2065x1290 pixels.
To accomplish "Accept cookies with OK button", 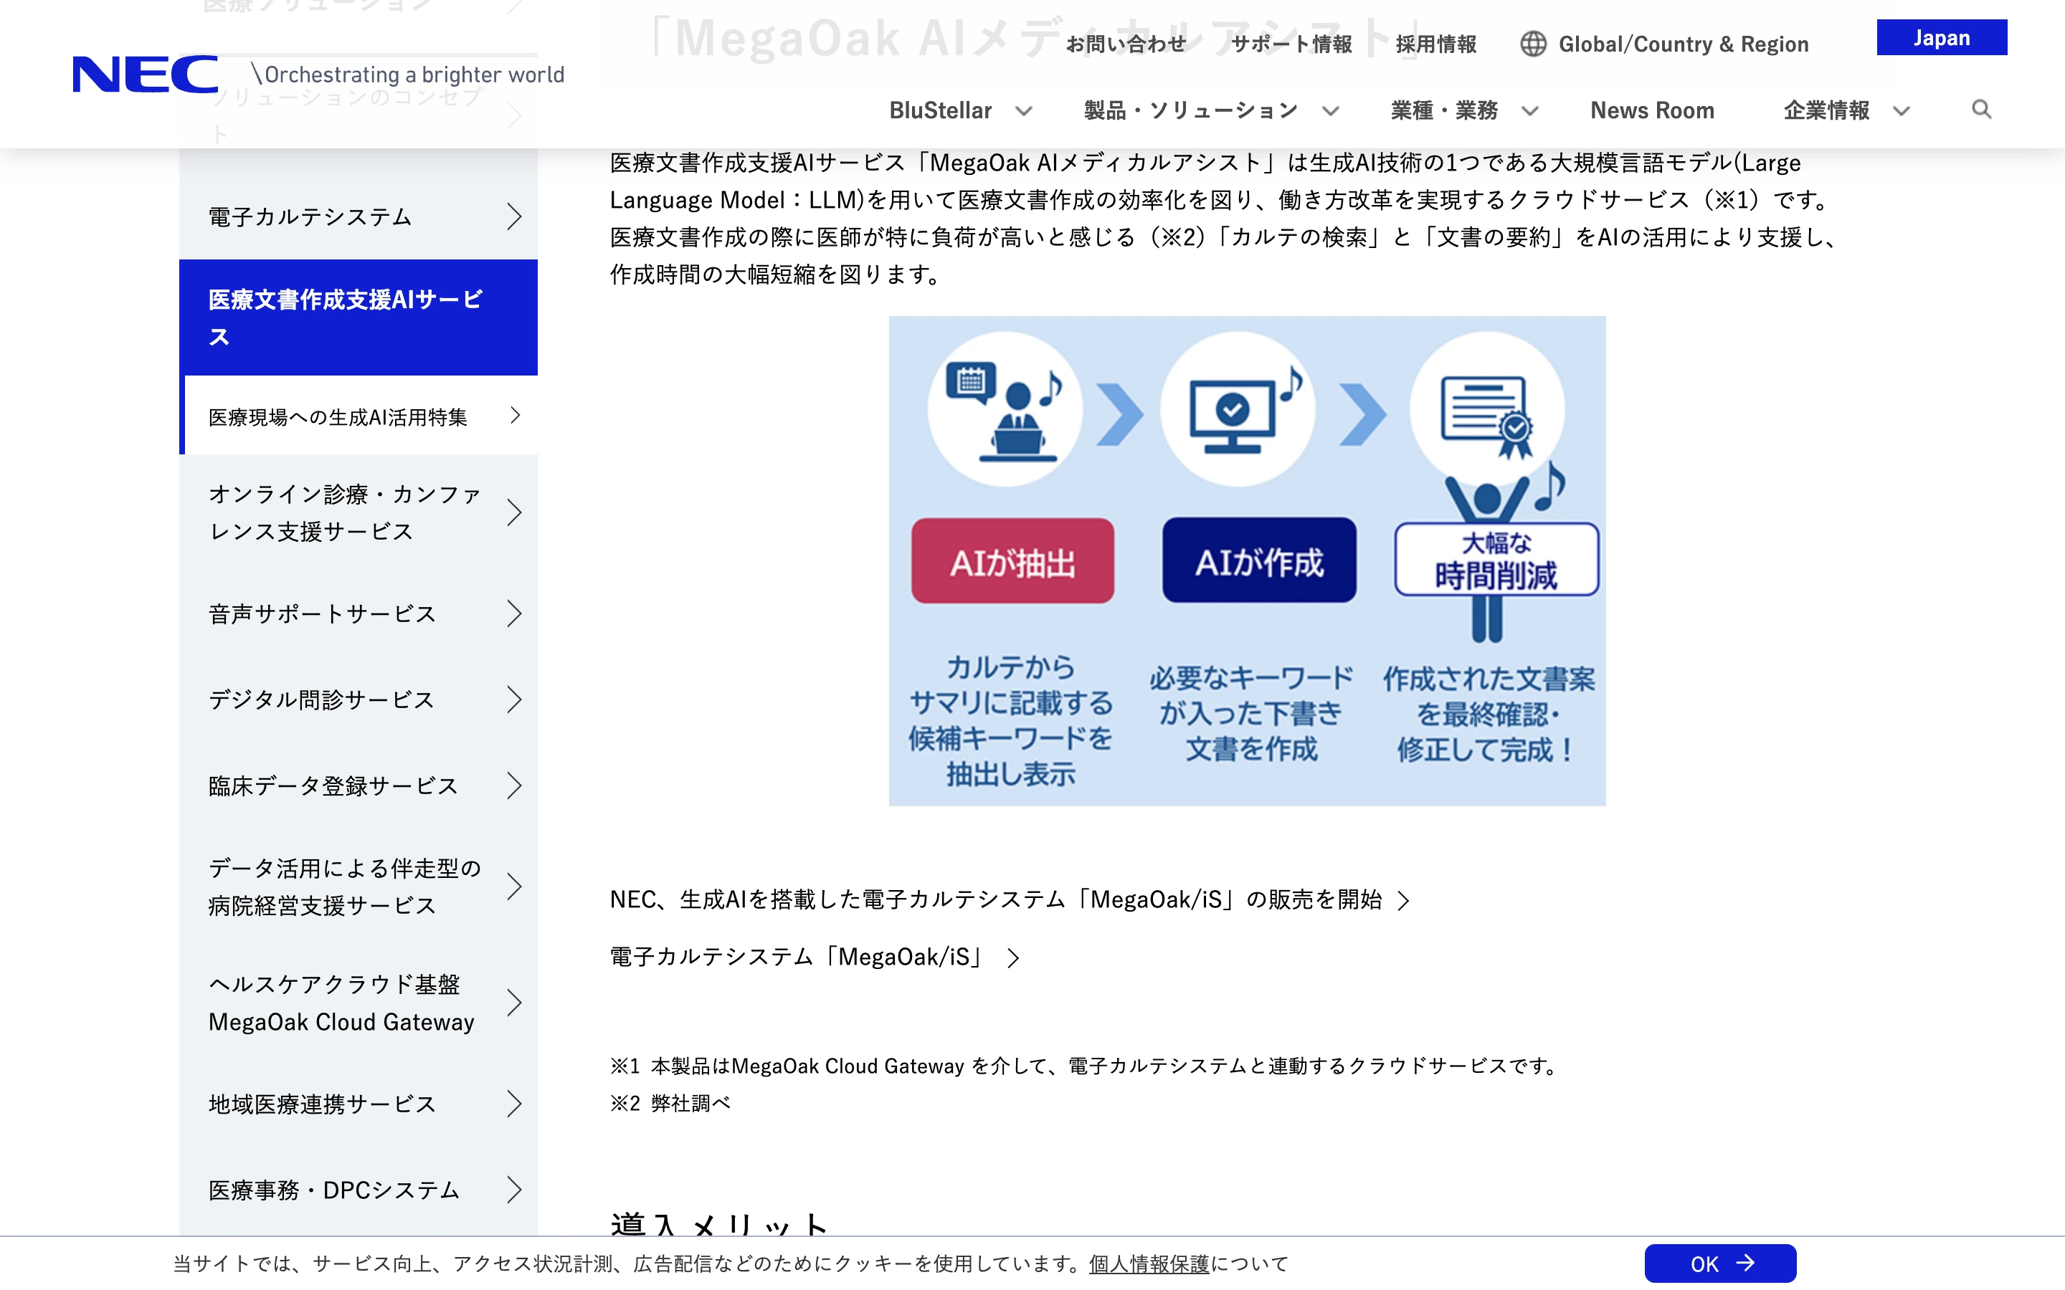I will click(x=1720, y=1263).
